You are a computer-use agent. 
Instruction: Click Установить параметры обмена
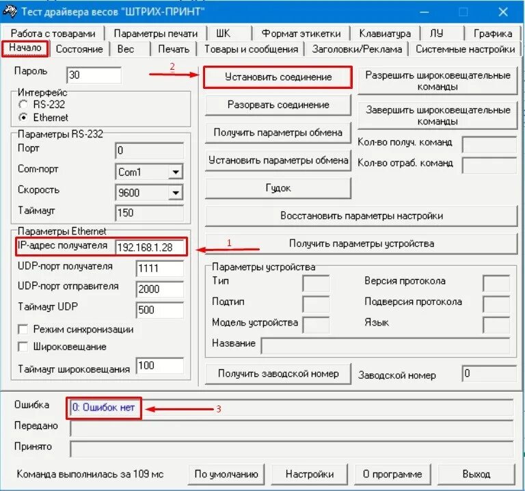coord(278,161)
